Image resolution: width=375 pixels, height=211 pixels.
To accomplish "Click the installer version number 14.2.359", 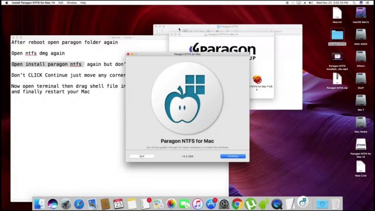I will [187, 156].
